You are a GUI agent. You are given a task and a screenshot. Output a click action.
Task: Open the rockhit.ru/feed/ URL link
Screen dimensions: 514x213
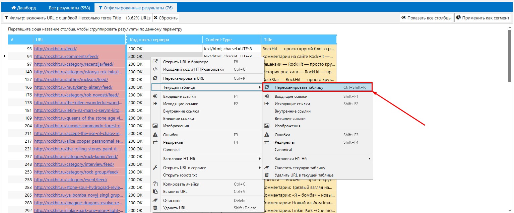[55, 49]
